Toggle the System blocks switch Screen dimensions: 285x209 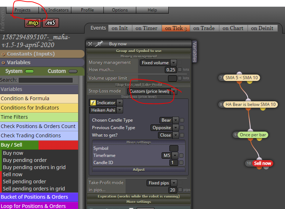30,71
